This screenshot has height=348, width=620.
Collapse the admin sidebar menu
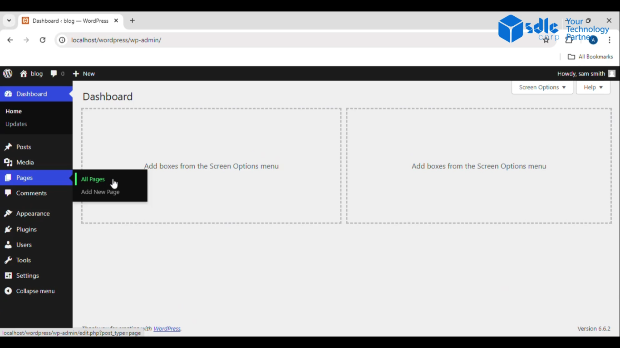point(36,291)
